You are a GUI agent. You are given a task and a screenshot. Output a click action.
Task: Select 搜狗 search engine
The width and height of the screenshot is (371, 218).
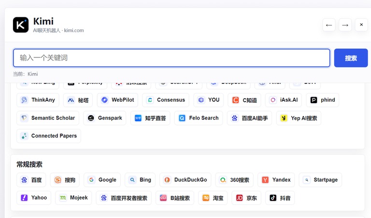(x=65, y=180)
